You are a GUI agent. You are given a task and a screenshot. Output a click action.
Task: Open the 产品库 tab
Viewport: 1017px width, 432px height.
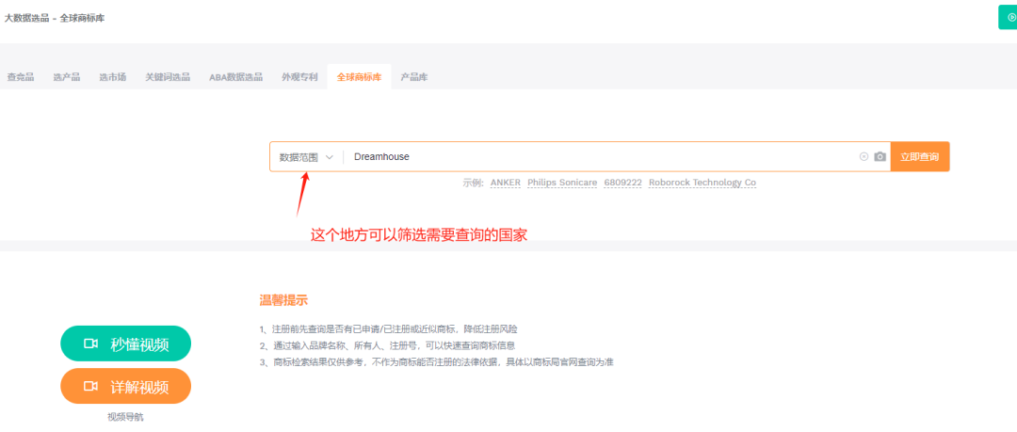click(413, 77)
